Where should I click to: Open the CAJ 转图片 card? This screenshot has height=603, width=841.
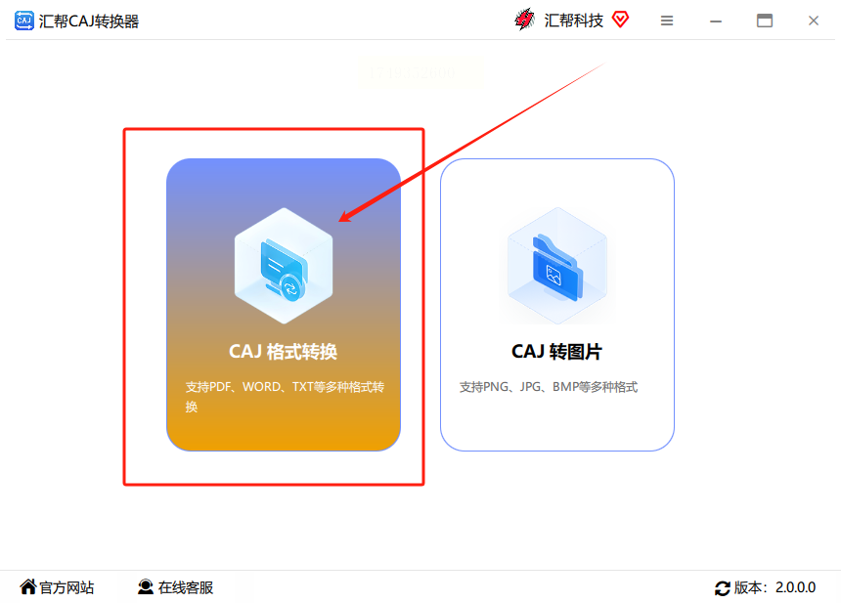557,305
